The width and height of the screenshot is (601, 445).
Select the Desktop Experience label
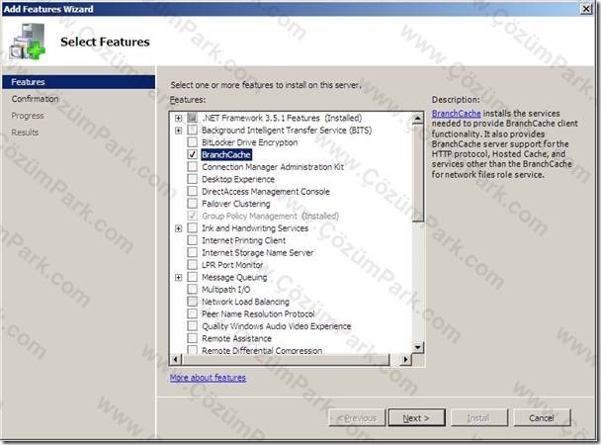[238, 179]
